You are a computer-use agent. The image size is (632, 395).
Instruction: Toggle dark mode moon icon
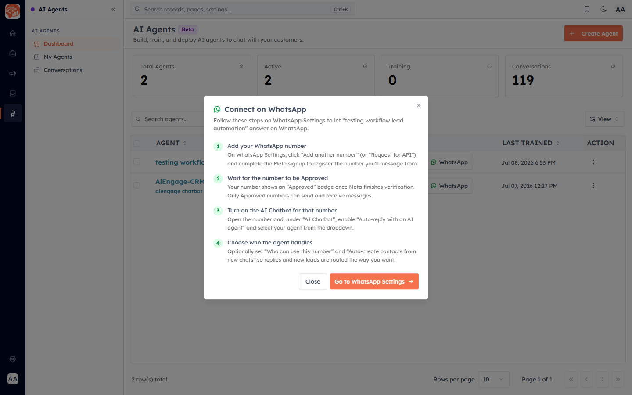tap(603, 9)
